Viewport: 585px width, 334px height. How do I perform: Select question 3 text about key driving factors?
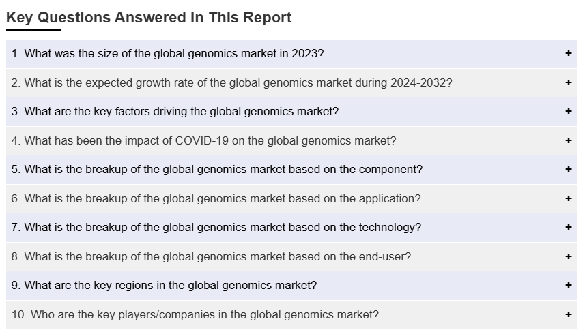pos(175,111)
